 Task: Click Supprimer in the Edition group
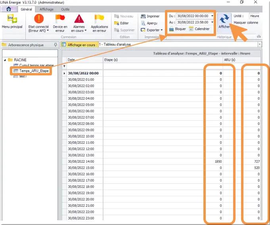tap(124, 30)
